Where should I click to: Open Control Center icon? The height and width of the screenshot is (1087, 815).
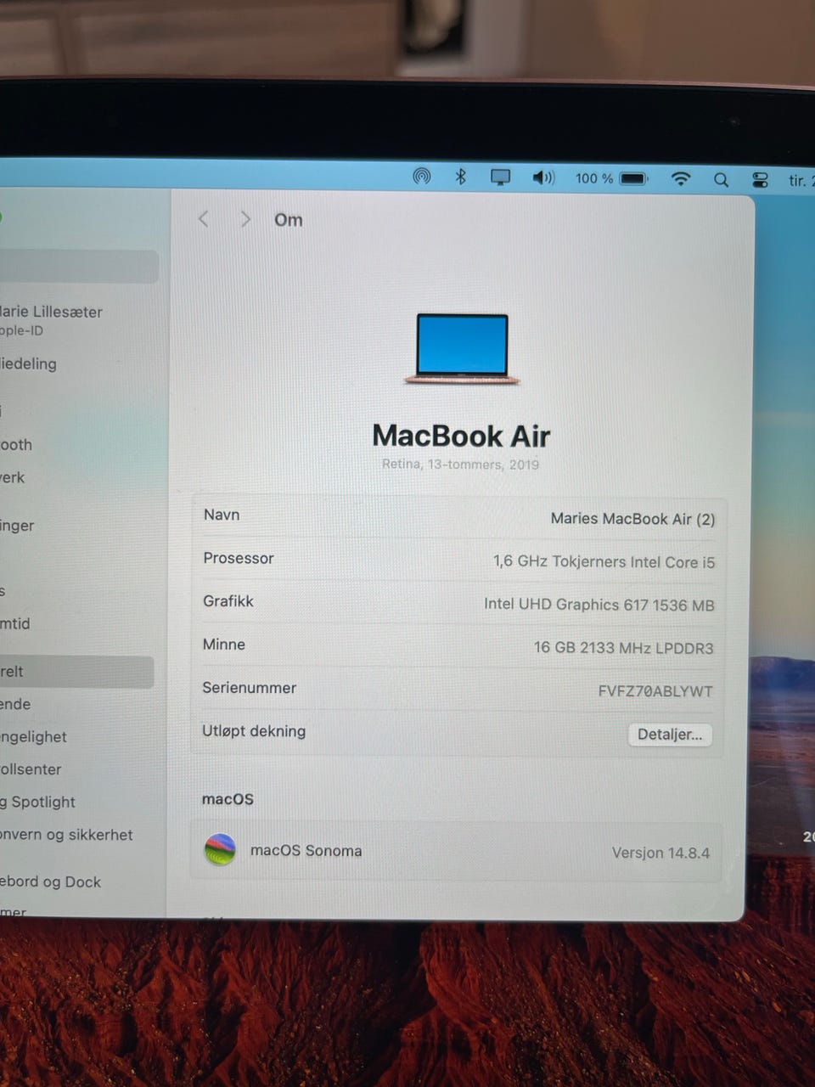[x=760, y=179]
